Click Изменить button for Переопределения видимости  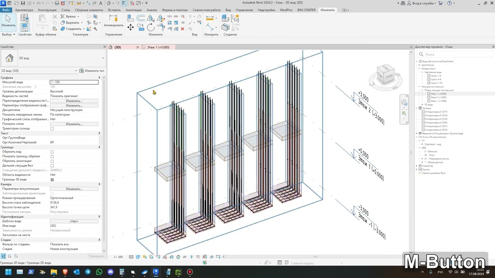tap(74, 101)
